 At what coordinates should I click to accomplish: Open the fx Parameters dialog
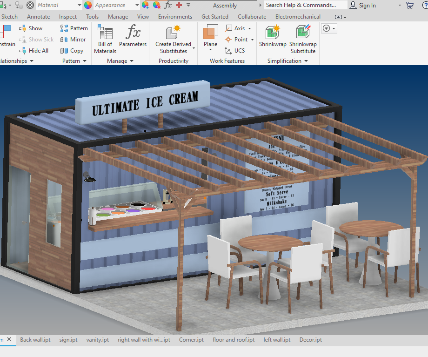(x=133, y=36)
